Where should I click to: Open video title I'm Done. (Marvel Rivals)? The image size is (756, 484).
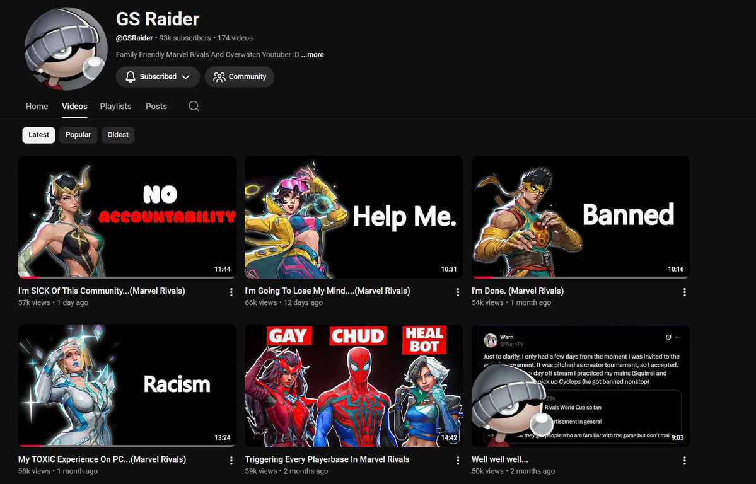(517, 291)
